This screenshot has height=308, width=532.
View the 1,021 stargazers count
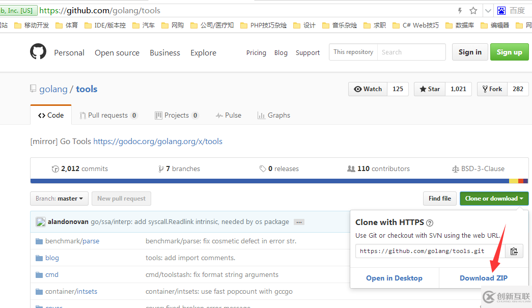point(458,89)
